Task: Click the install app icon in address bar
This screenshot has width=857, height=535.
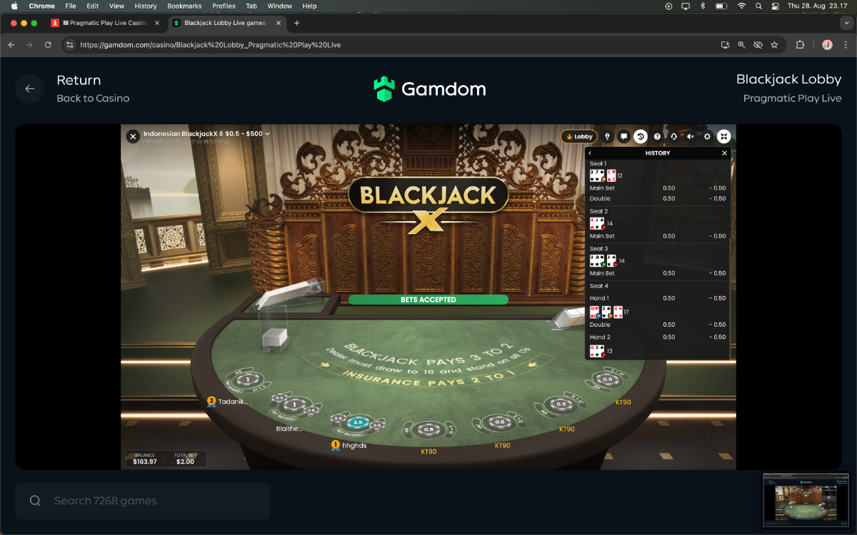Action: pyautogui.click(x=725, y=44)
